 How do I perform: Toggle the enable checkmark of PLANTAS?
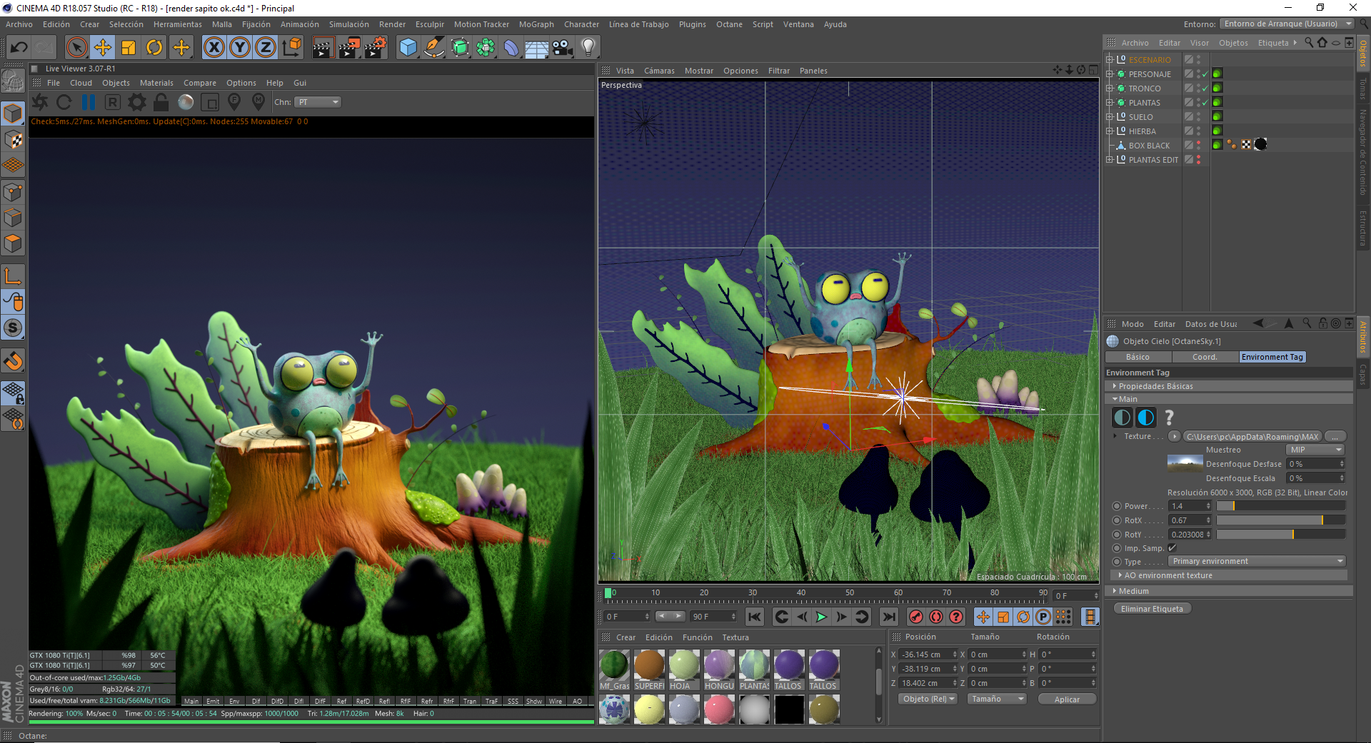point(1205,103)
